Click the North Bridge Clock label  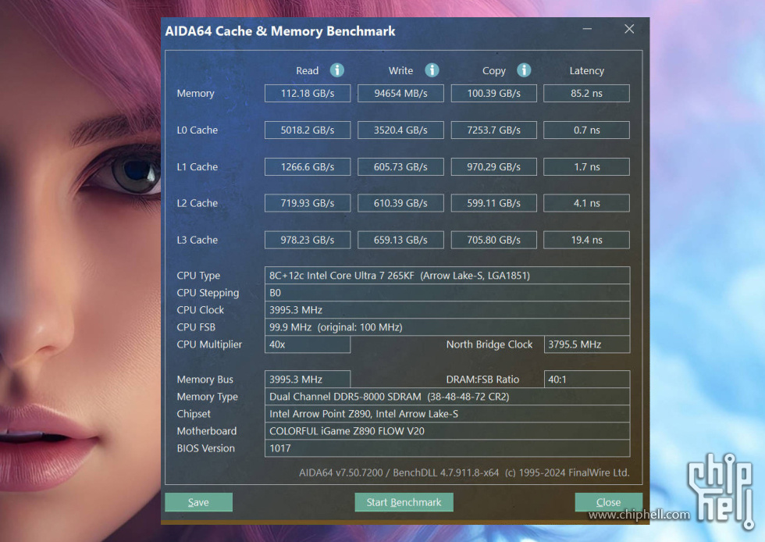click(489, 344)
